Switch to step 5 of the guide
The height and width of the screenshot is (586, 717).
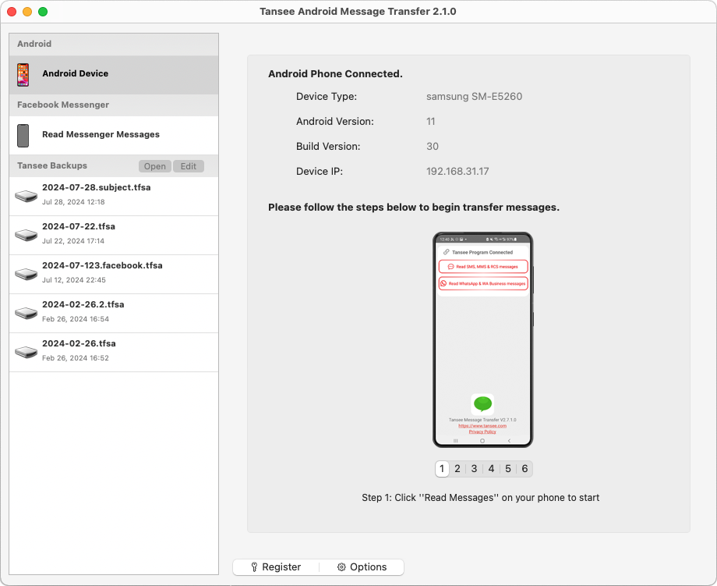pyautogui.click(x=508, y=469)
